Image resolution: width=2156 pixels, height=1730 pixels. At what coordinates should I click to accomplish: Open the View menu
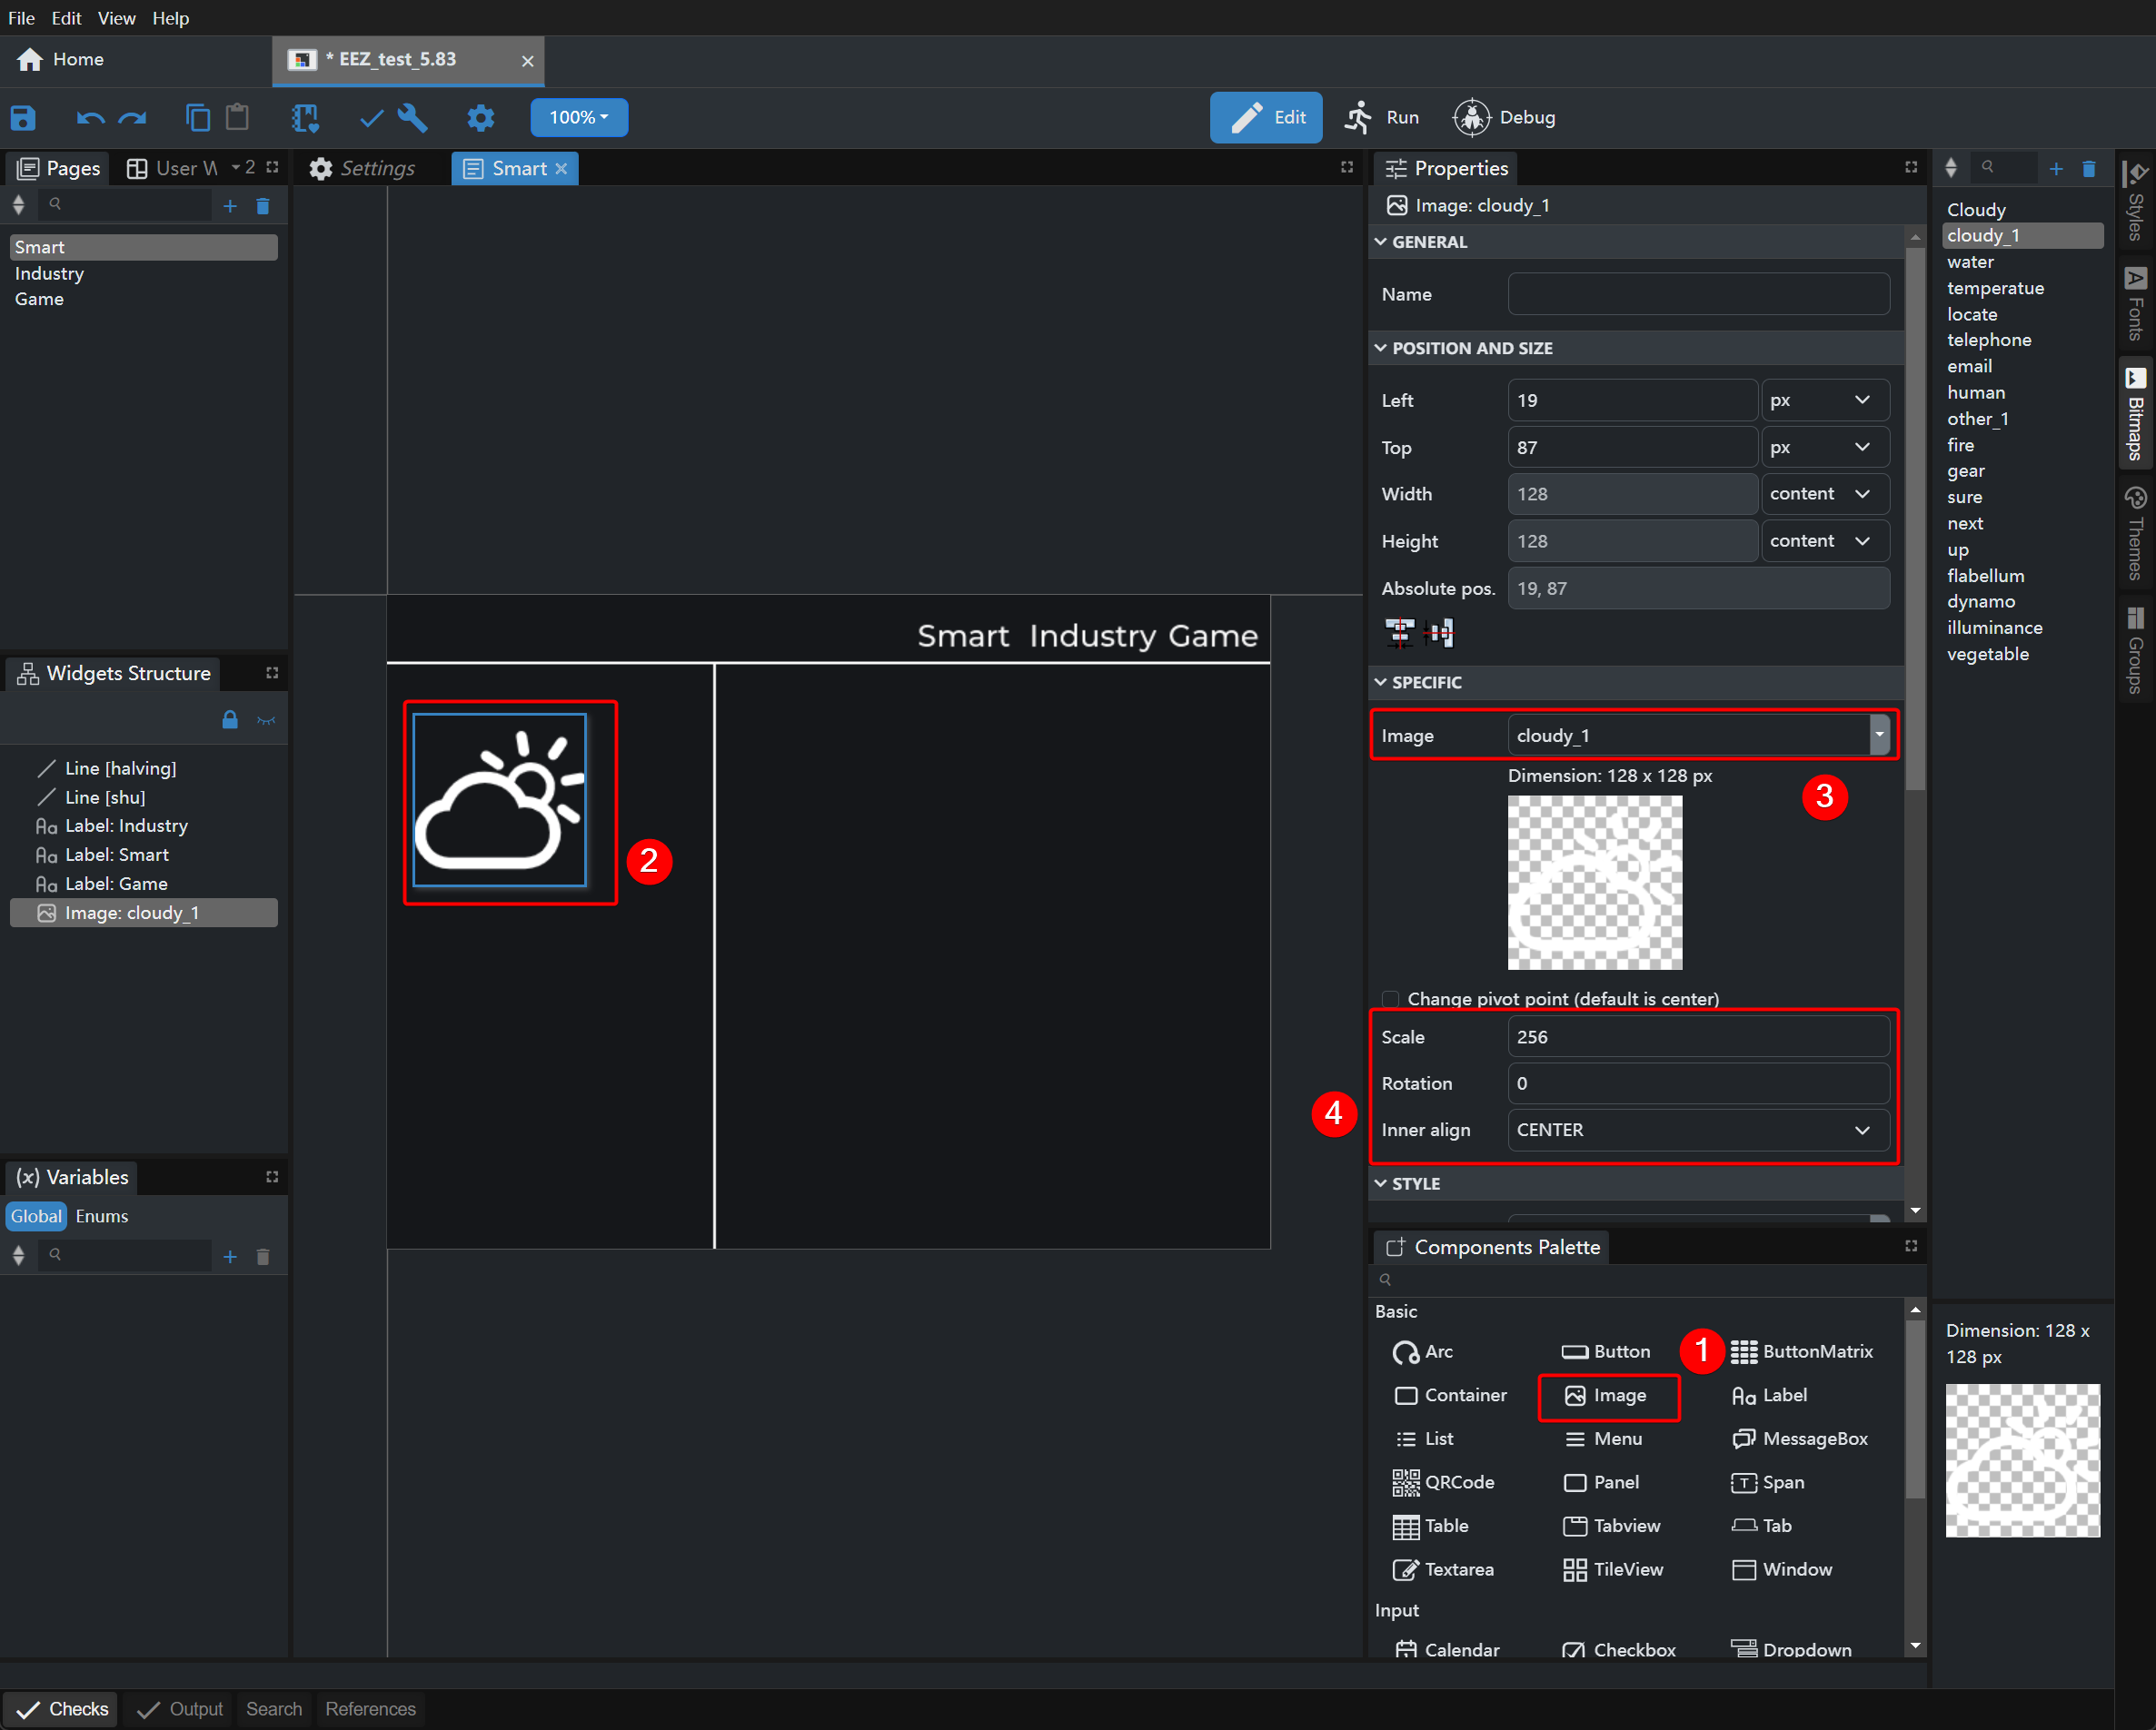point(116,18)
